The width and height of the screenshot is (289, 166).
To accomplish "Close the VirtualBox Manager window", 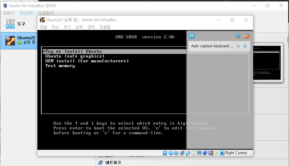I will [x=281, y=6].
